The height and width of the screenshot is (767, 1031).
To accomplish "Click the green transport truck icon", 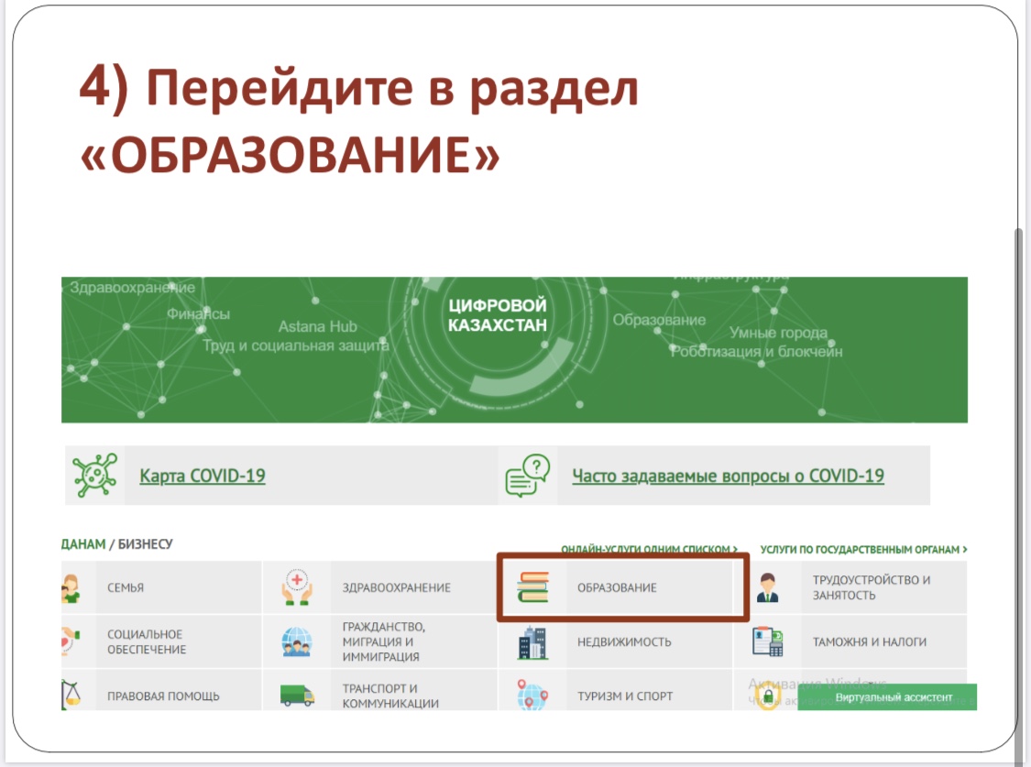I will [x=297, y=696].
